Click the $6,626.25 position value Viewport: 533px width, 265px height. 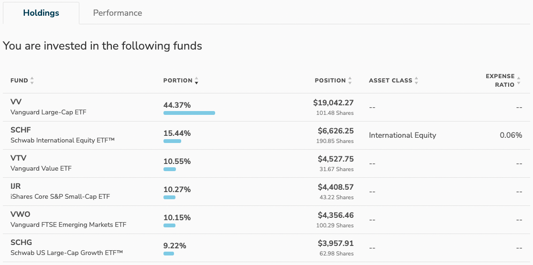click(336, 131)
